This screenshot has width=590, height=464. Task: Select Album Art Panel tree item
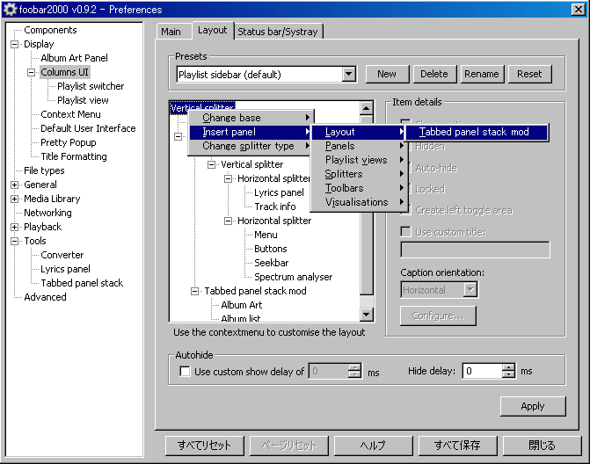(x=74, y=58)
